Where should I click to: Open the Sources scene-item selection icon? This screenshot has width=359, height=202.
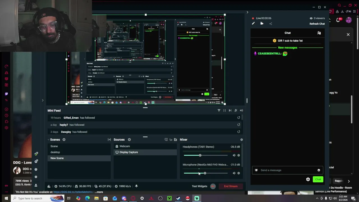click(x=166, y=140)
